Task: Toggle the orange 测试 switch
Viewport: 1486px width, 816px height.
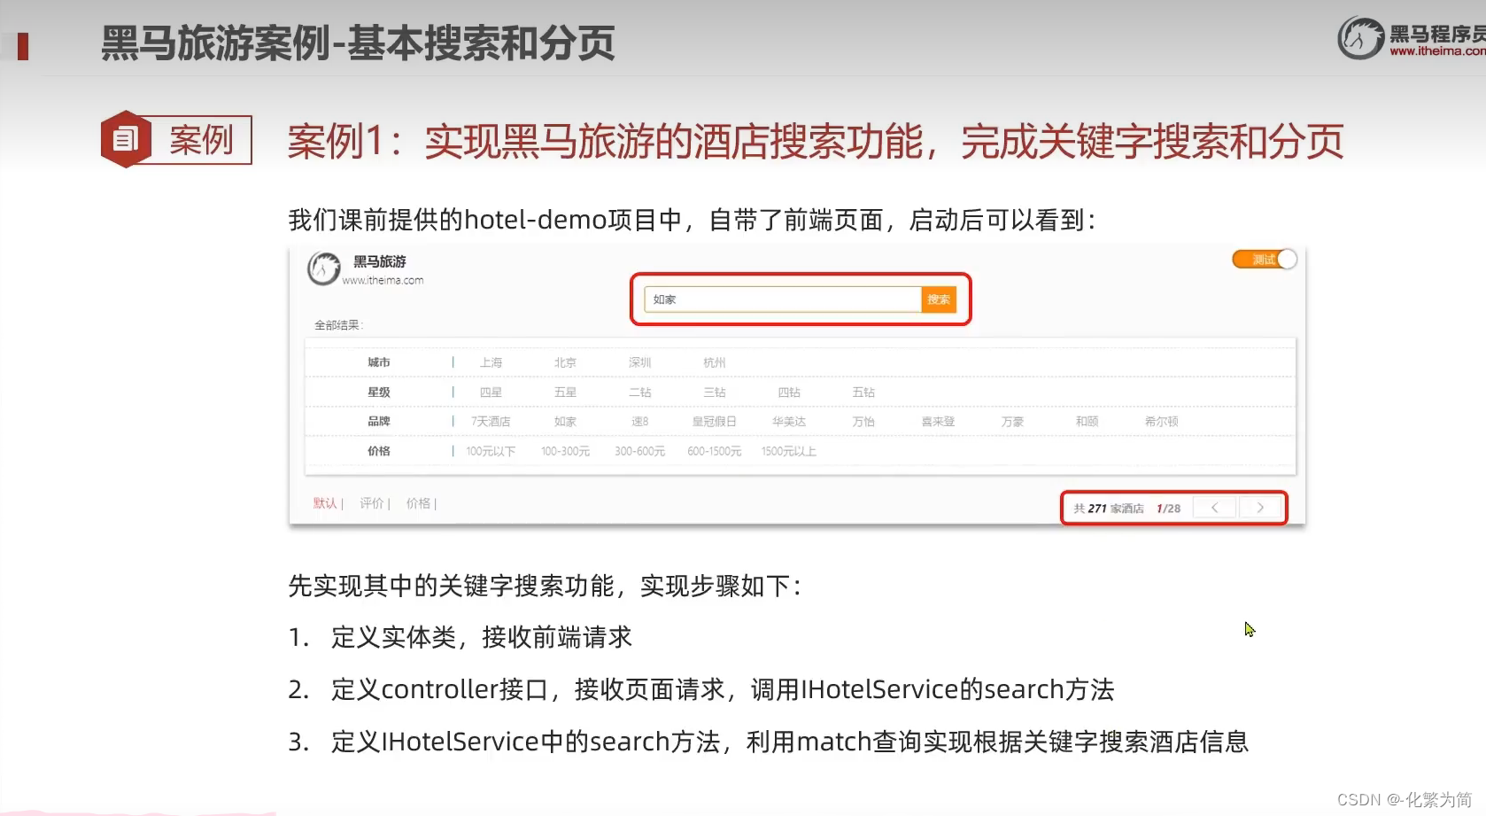Action: tap(1265, 260)
